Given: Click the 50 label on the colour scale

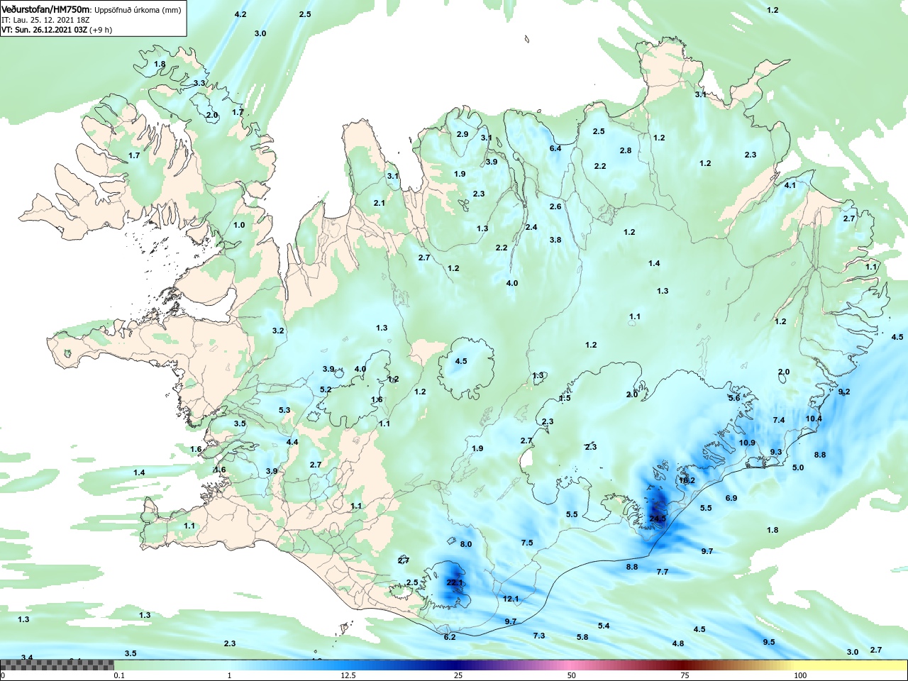Looking at the screenshot, I should click(x=572, y=675).
